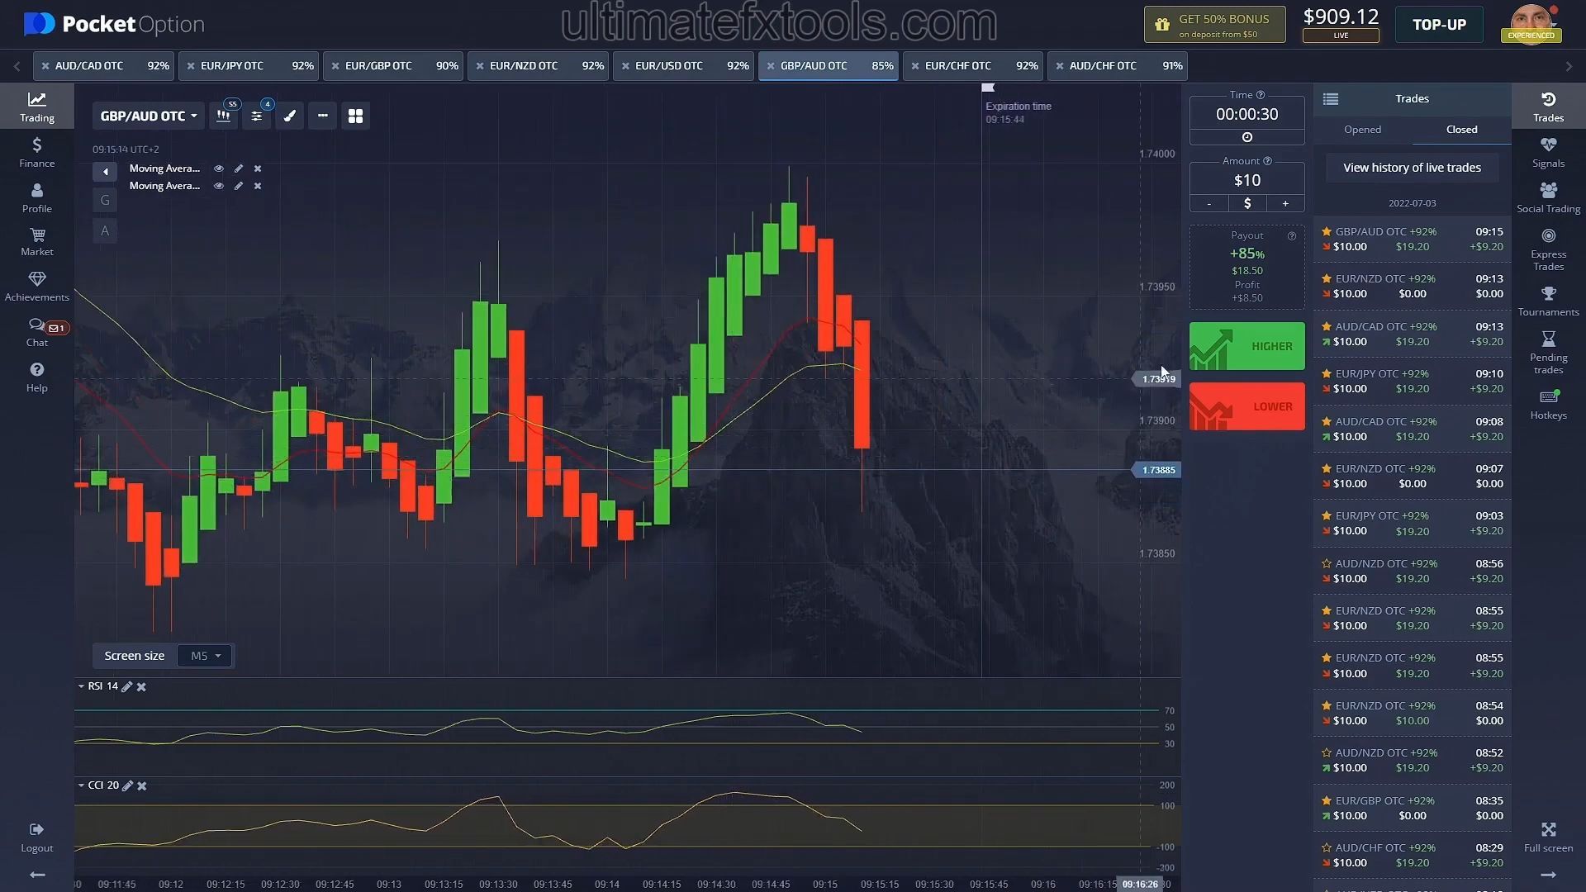Open the Trades history icon on right
This screenshot has height=892, width=1586.
(1548, 107)
